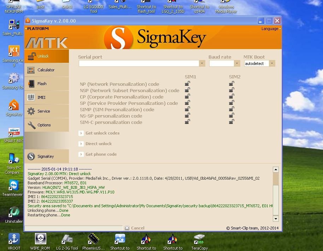
Task: Open the Calculator section icon
Action: pyautogui.click(x=31, y=70)
